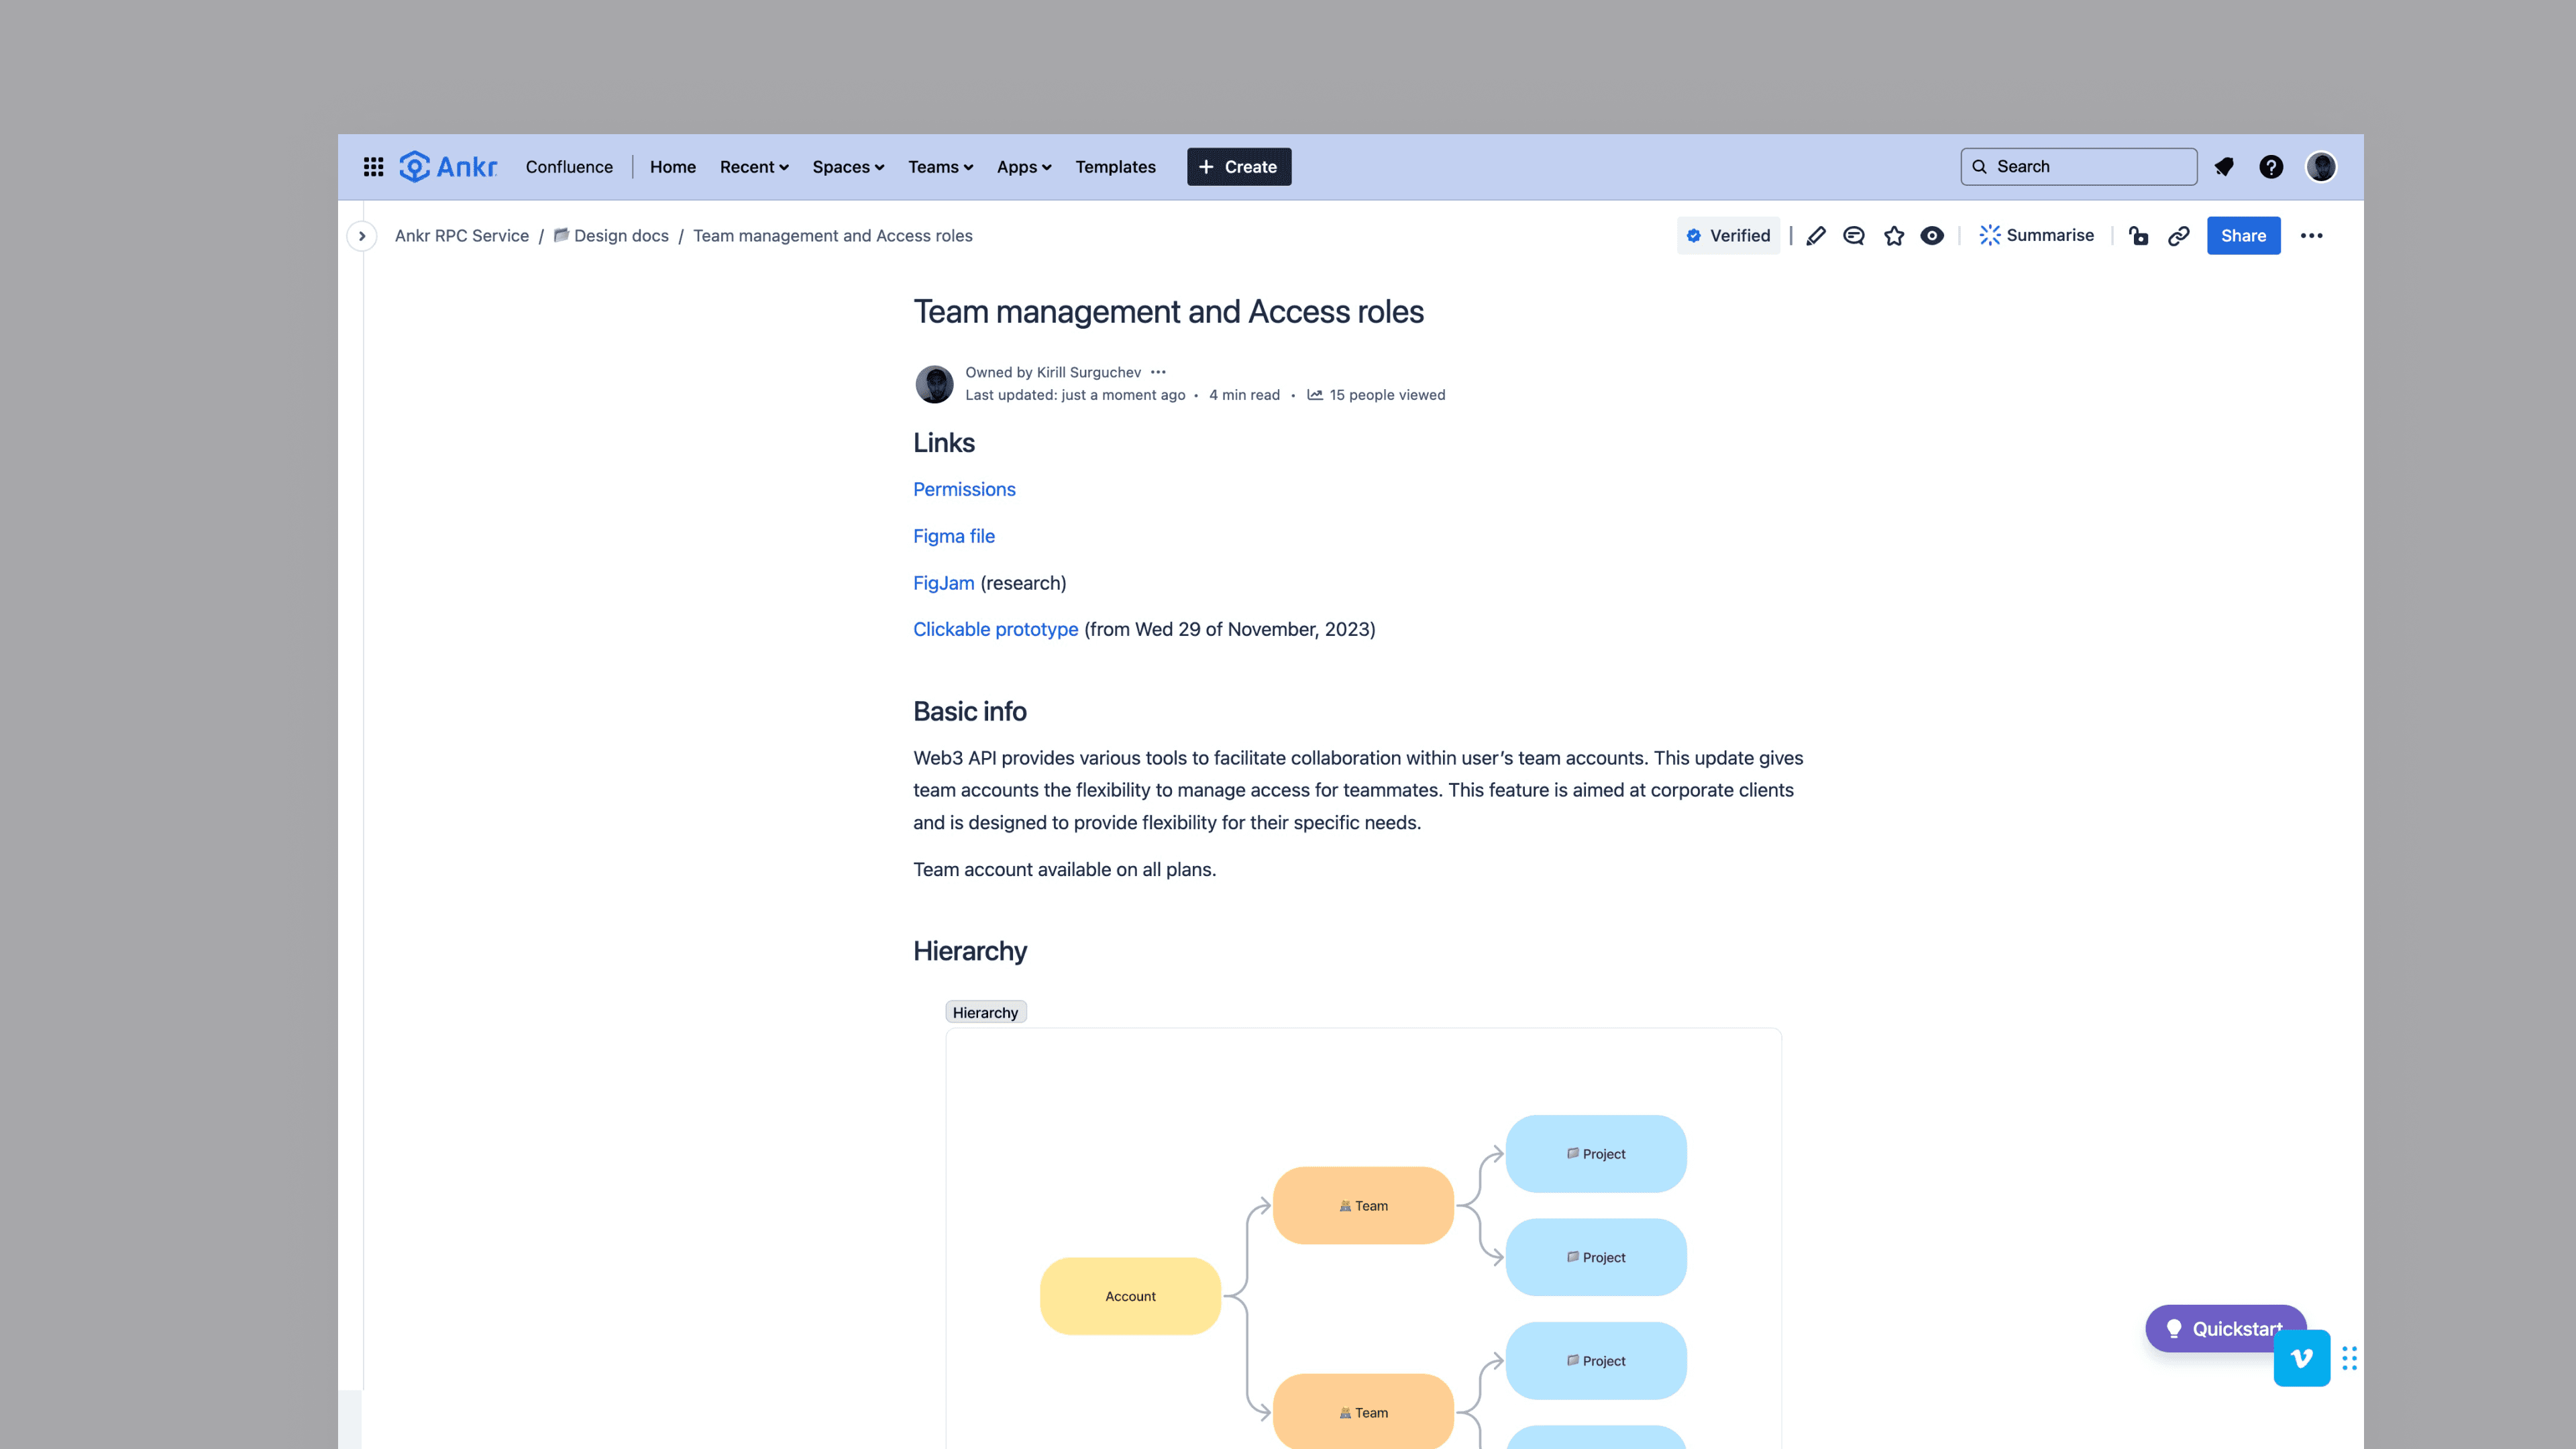Star this page as favorite
Image resolution: width=2576 pixels, height=1449 pixels.
click(1894, 236)
